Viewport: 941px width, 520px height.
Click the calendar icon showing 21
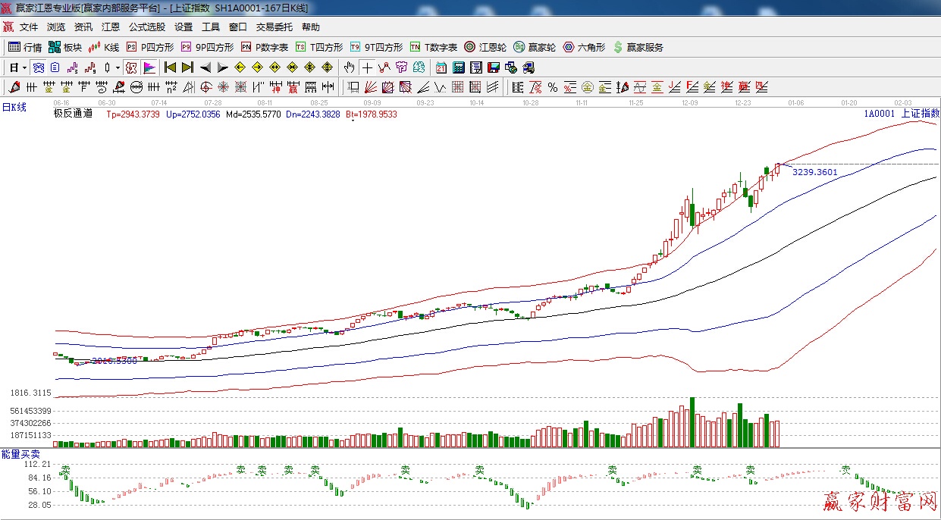click(x=441, y=67)
